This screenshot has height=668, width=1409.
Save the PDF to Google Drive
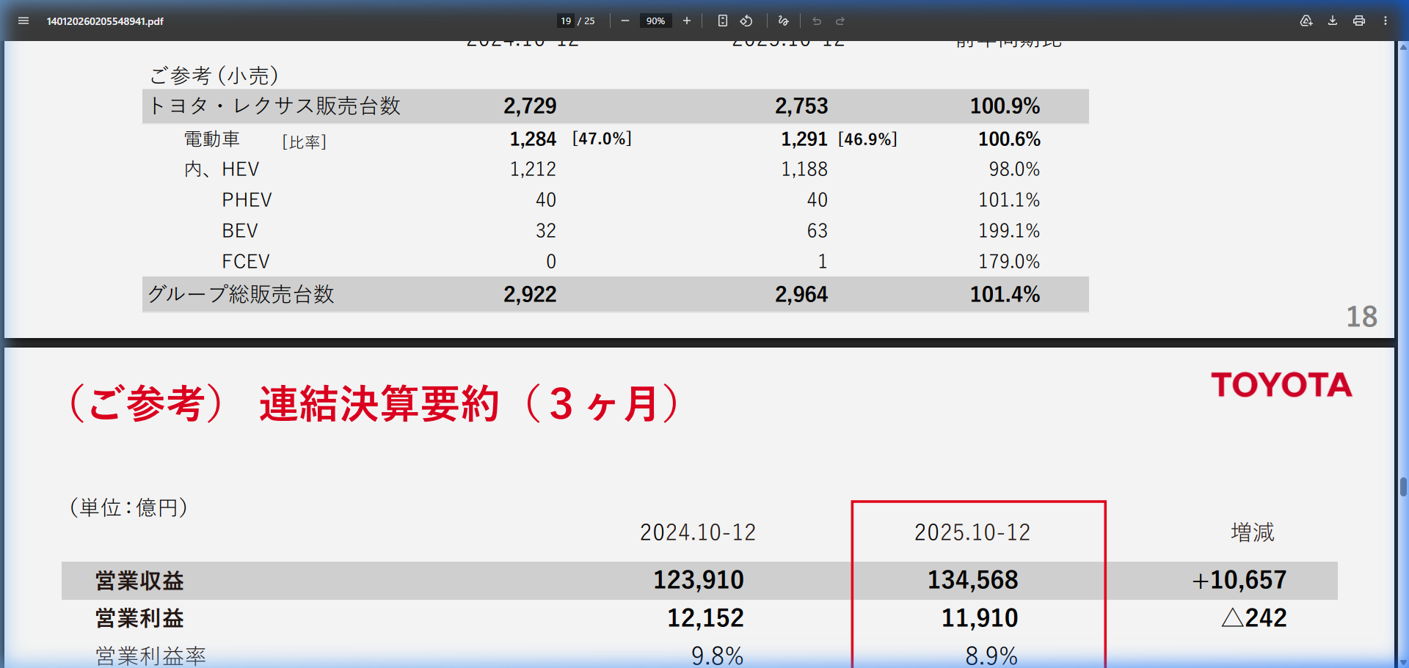tap(1306, 21)
